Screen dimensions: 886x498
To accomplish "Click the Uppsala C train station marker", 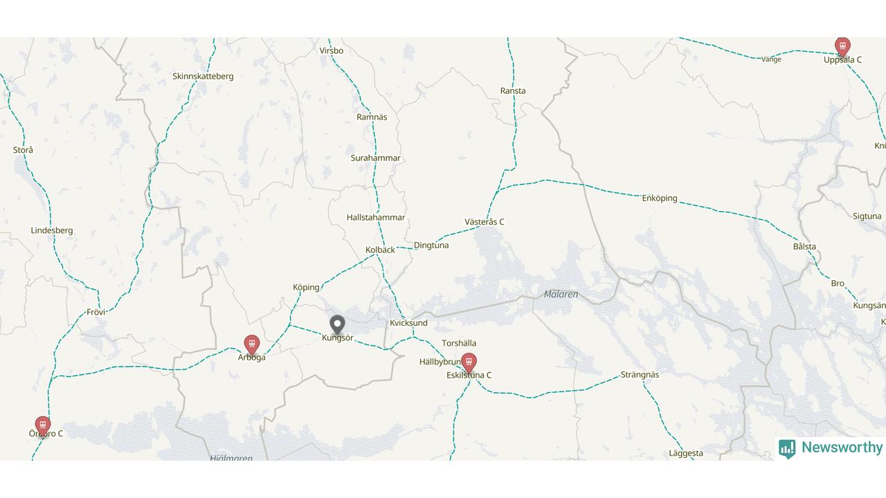I will pos(842,46).
